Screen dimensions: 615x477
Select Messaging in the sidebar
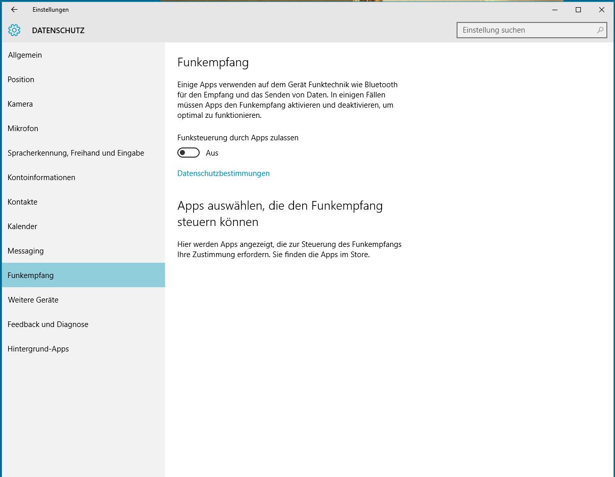[84, 251]
